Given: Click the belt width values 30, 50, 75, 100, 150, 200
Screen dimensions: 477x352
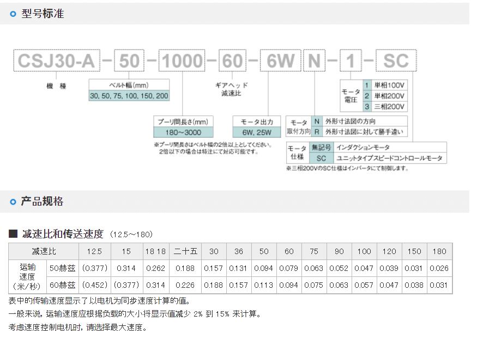Looking at the screenshot, I should pyautogui.click(x=129, y=96).
